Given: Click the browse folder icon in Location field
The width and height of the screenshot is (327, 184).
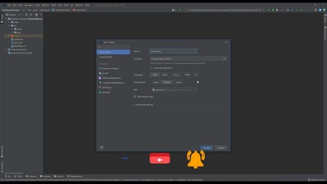Looking at the screenshot, I should click(224, 59).
